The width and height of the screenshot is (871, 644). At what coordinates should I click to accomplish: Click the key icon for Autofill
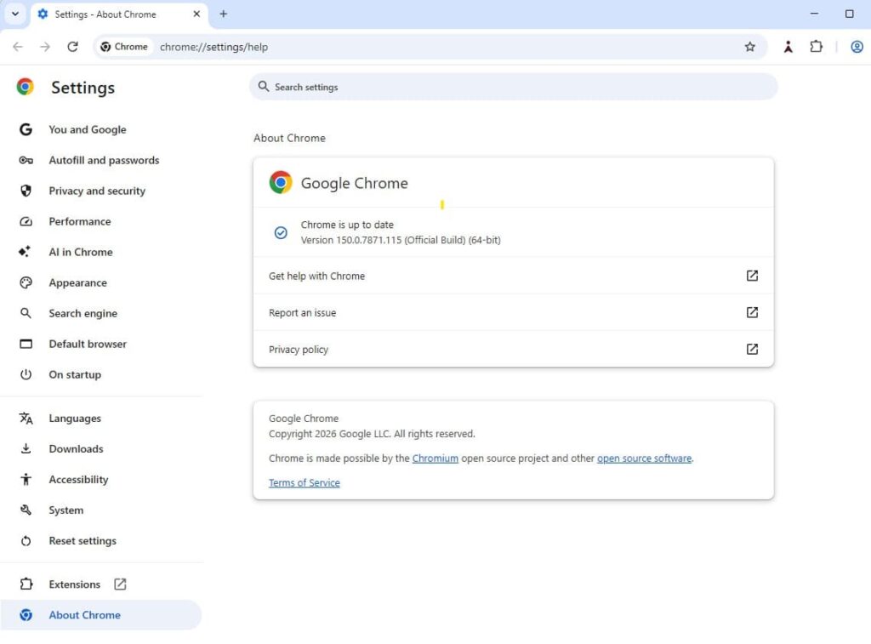pos(26,160)
